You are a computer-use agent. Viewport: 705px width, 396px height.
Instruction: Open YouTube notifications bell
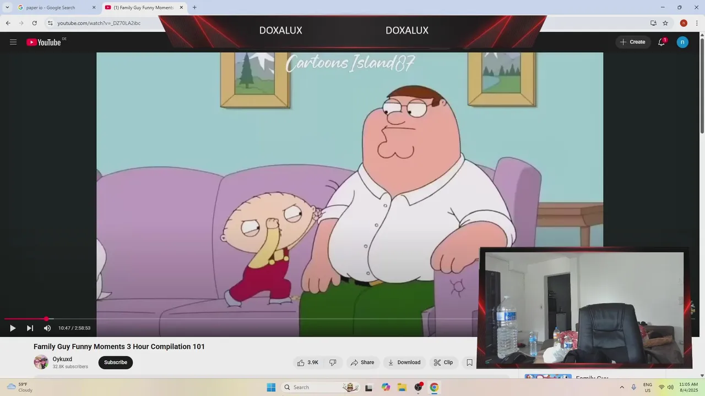[662, 42]
